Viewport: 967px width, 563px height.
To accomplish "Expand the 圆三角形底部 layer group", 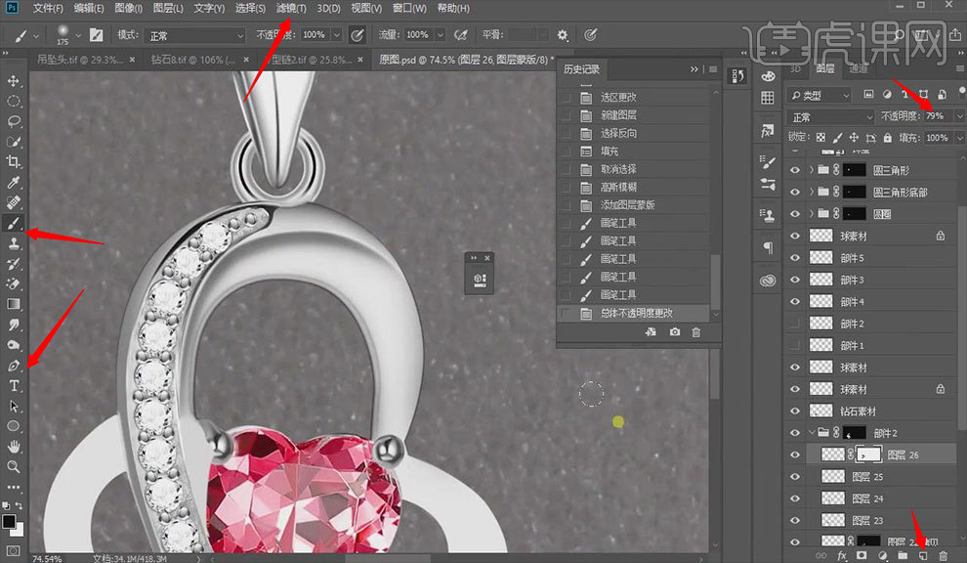I will [812, 192].
